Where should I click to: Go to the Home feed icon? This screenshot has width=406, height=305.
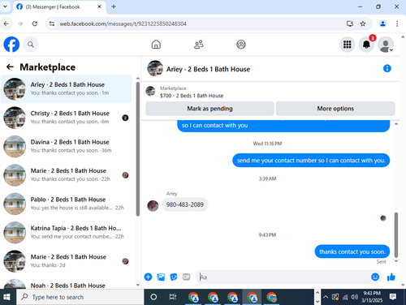(156, 45)
